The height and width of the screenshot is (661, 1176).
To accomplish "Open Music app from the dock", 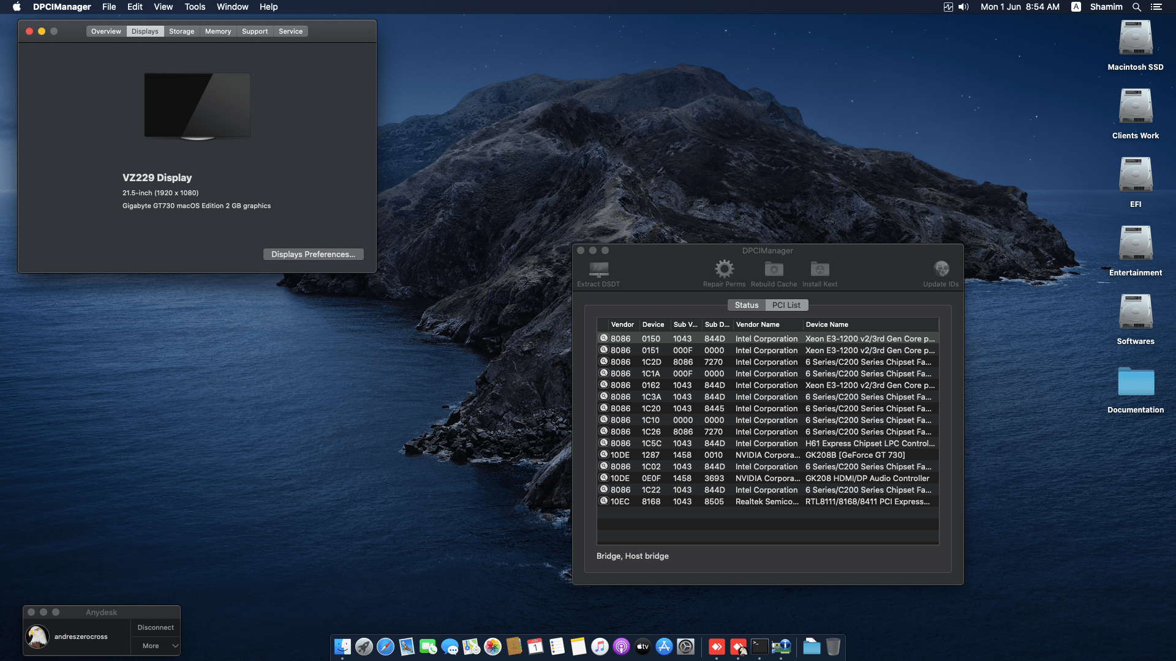I will pyautogui.click(x=600, y=646).
